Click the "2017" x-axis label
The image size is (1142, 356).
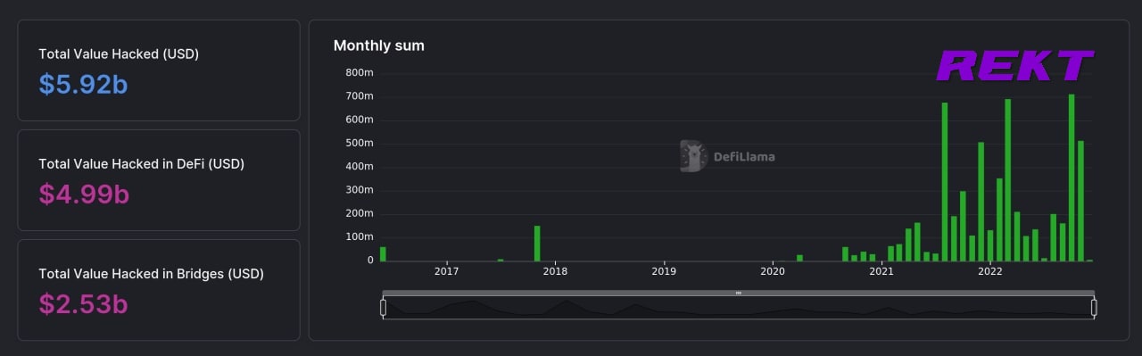[x=446, y=271]
